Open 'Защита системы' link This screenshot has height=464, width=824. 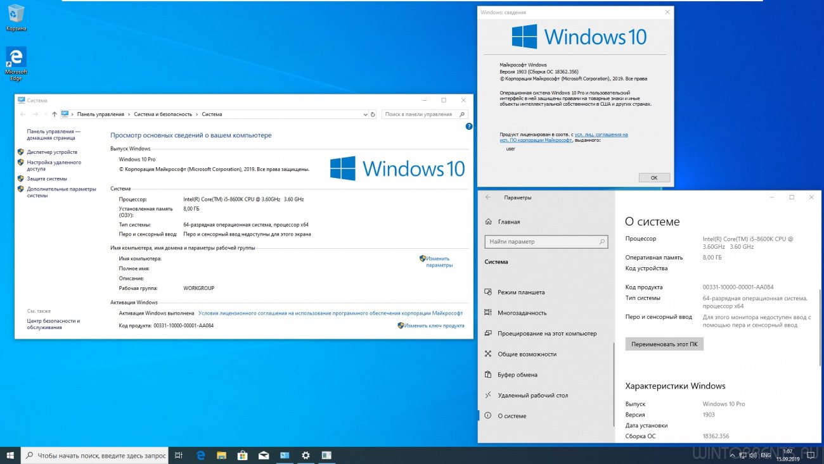click(x=47, y=179)
